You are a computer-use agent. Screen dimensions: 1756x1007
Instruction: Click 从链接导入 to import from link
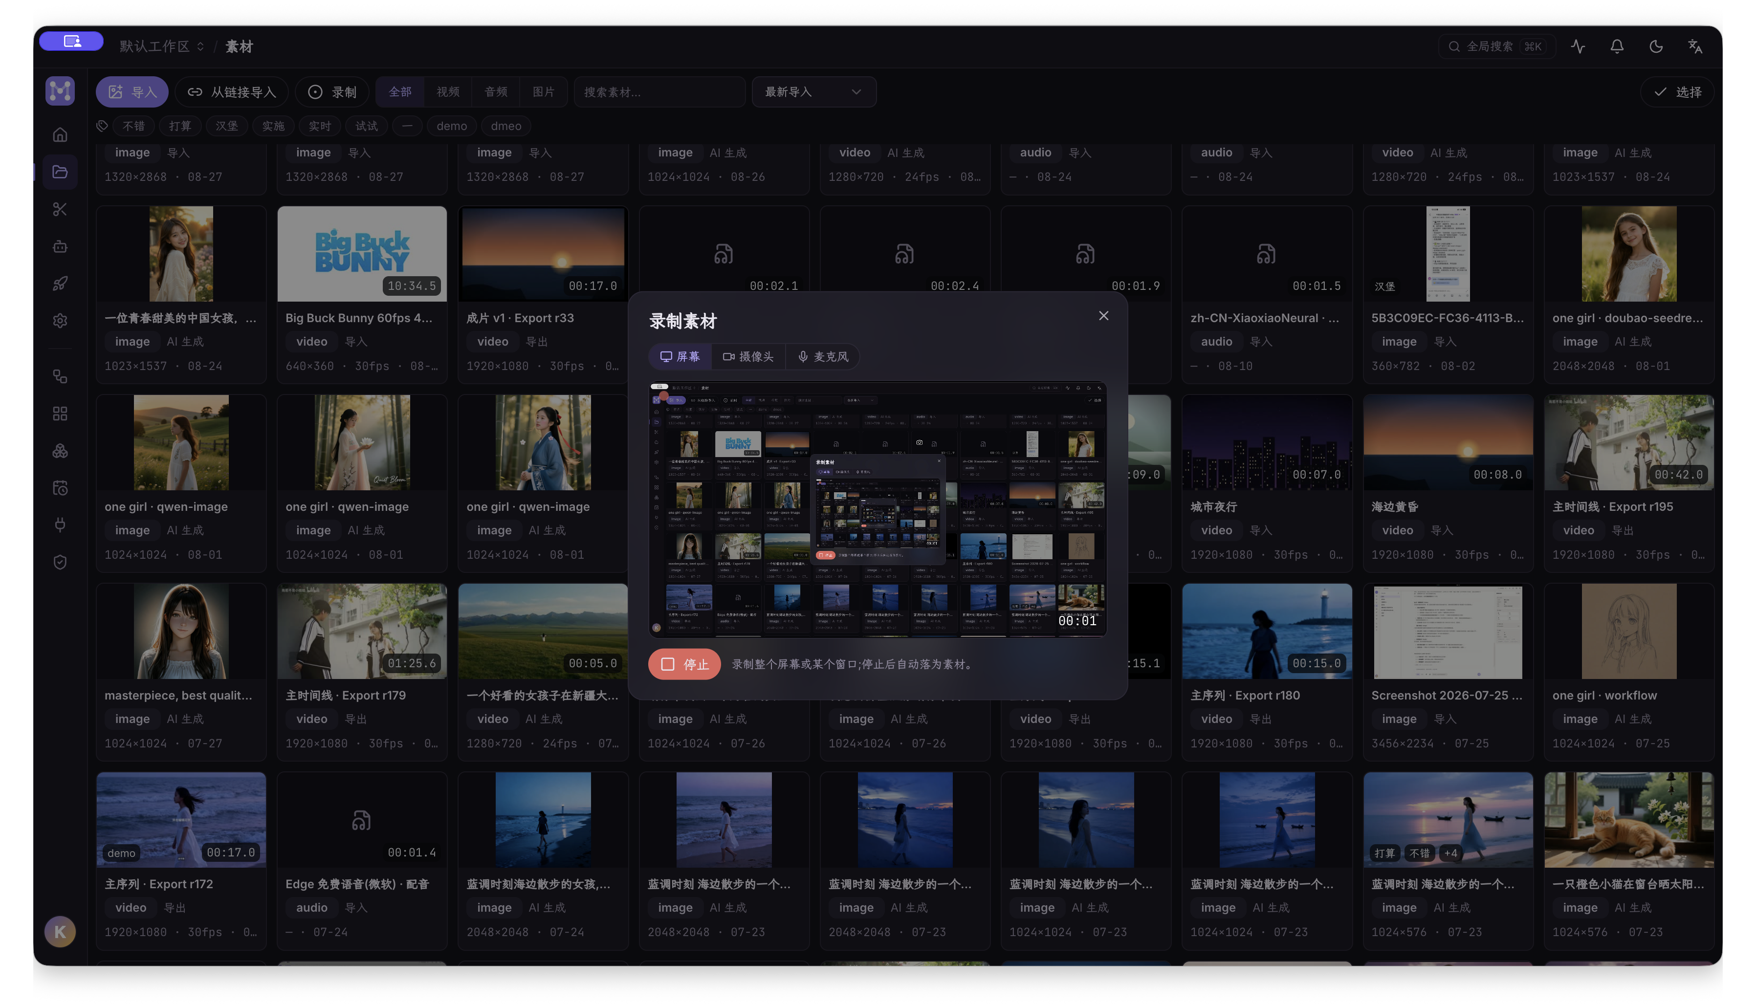[x=232, y=92]
